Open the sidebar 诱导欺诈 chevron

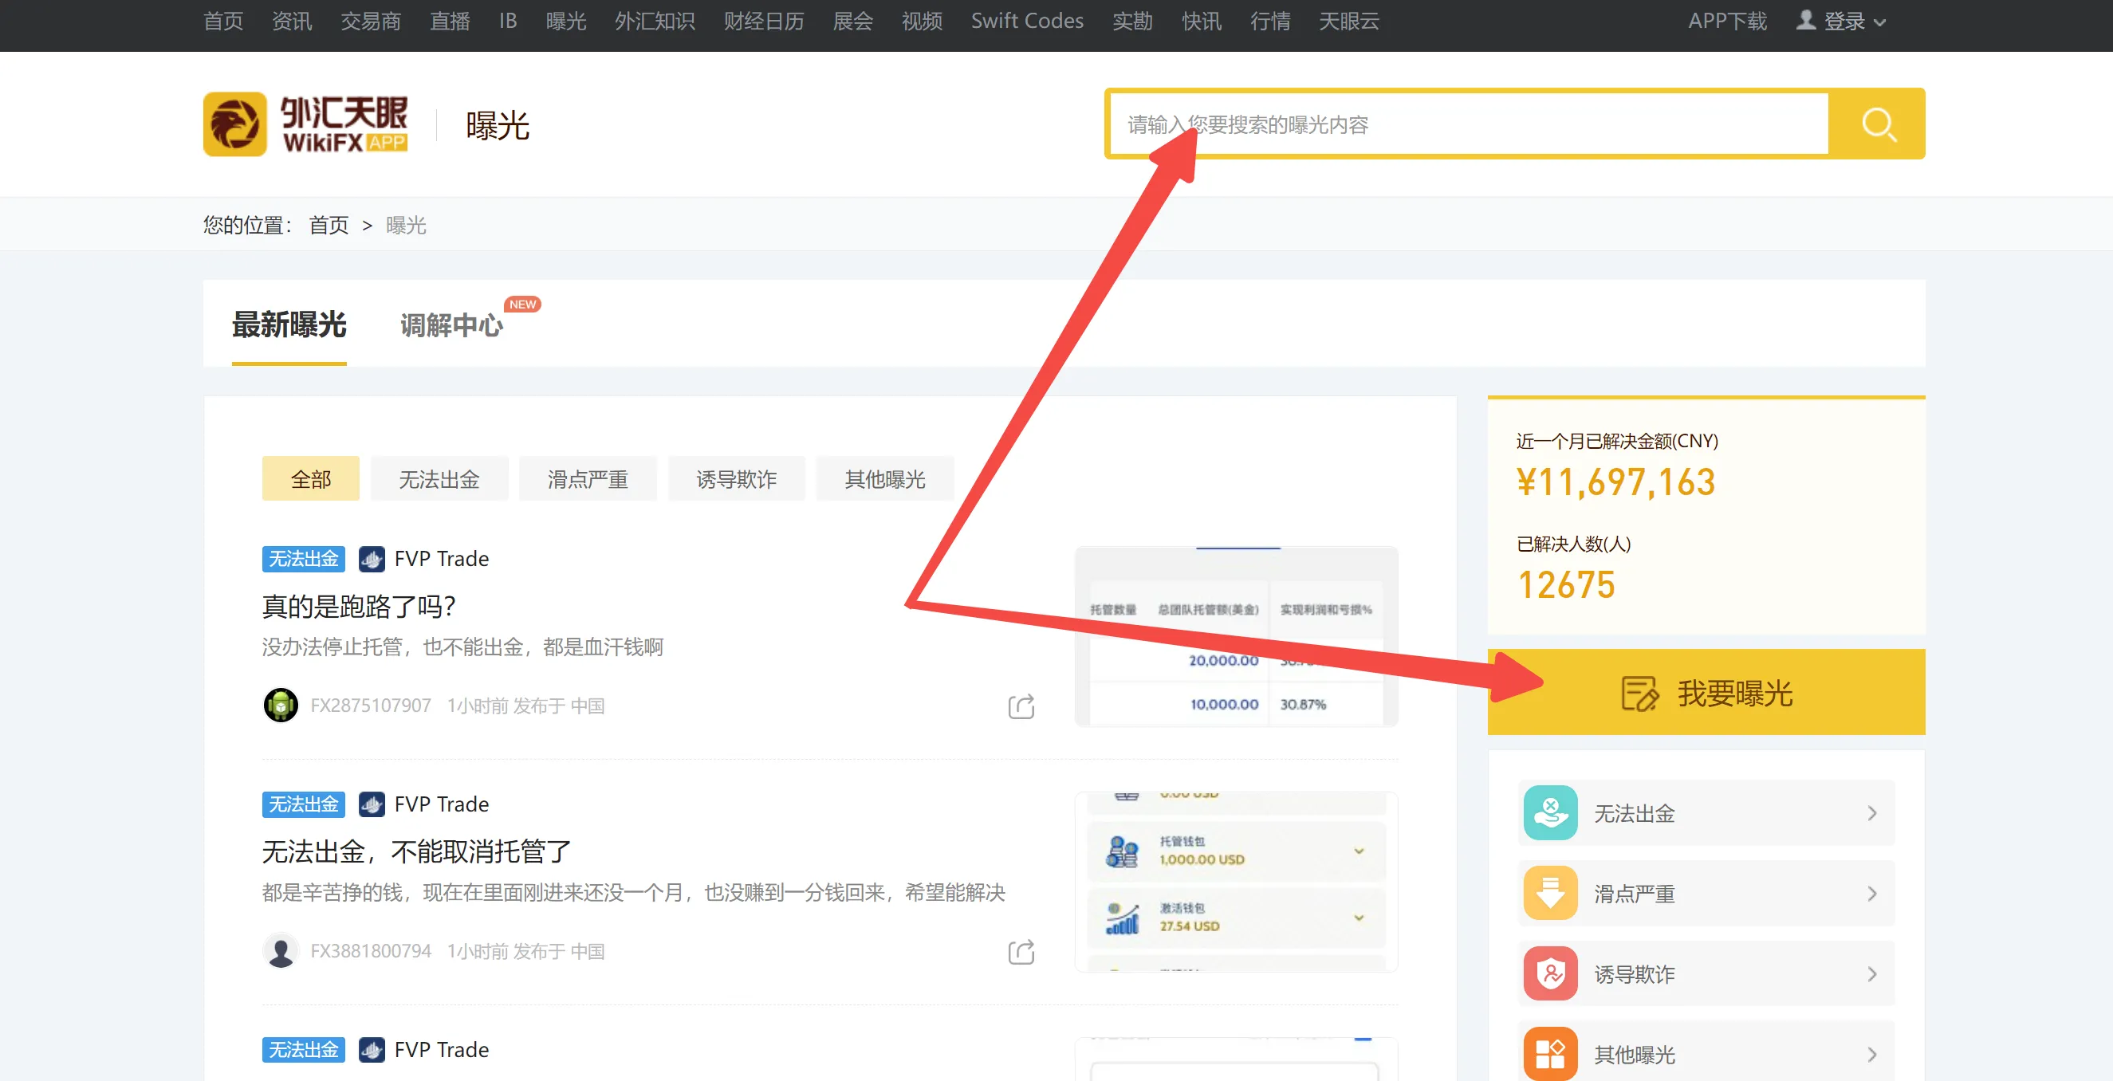(x=1872, y=973)
